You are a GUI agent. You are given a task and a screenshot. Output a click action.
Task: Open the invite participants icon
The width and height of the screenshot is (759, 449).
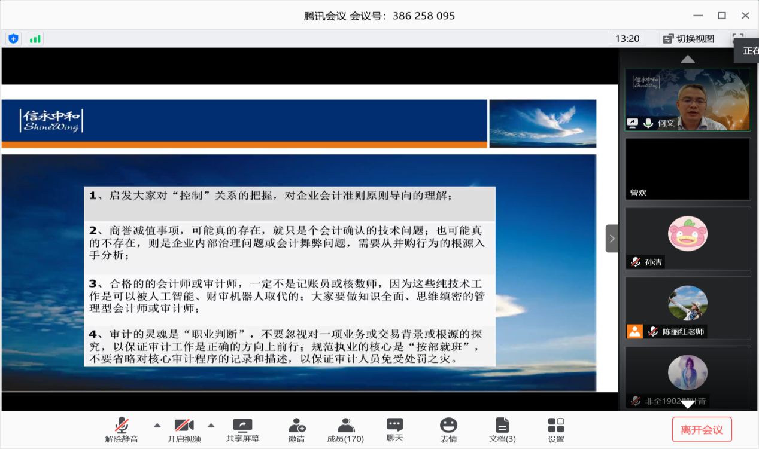point(296,430)
